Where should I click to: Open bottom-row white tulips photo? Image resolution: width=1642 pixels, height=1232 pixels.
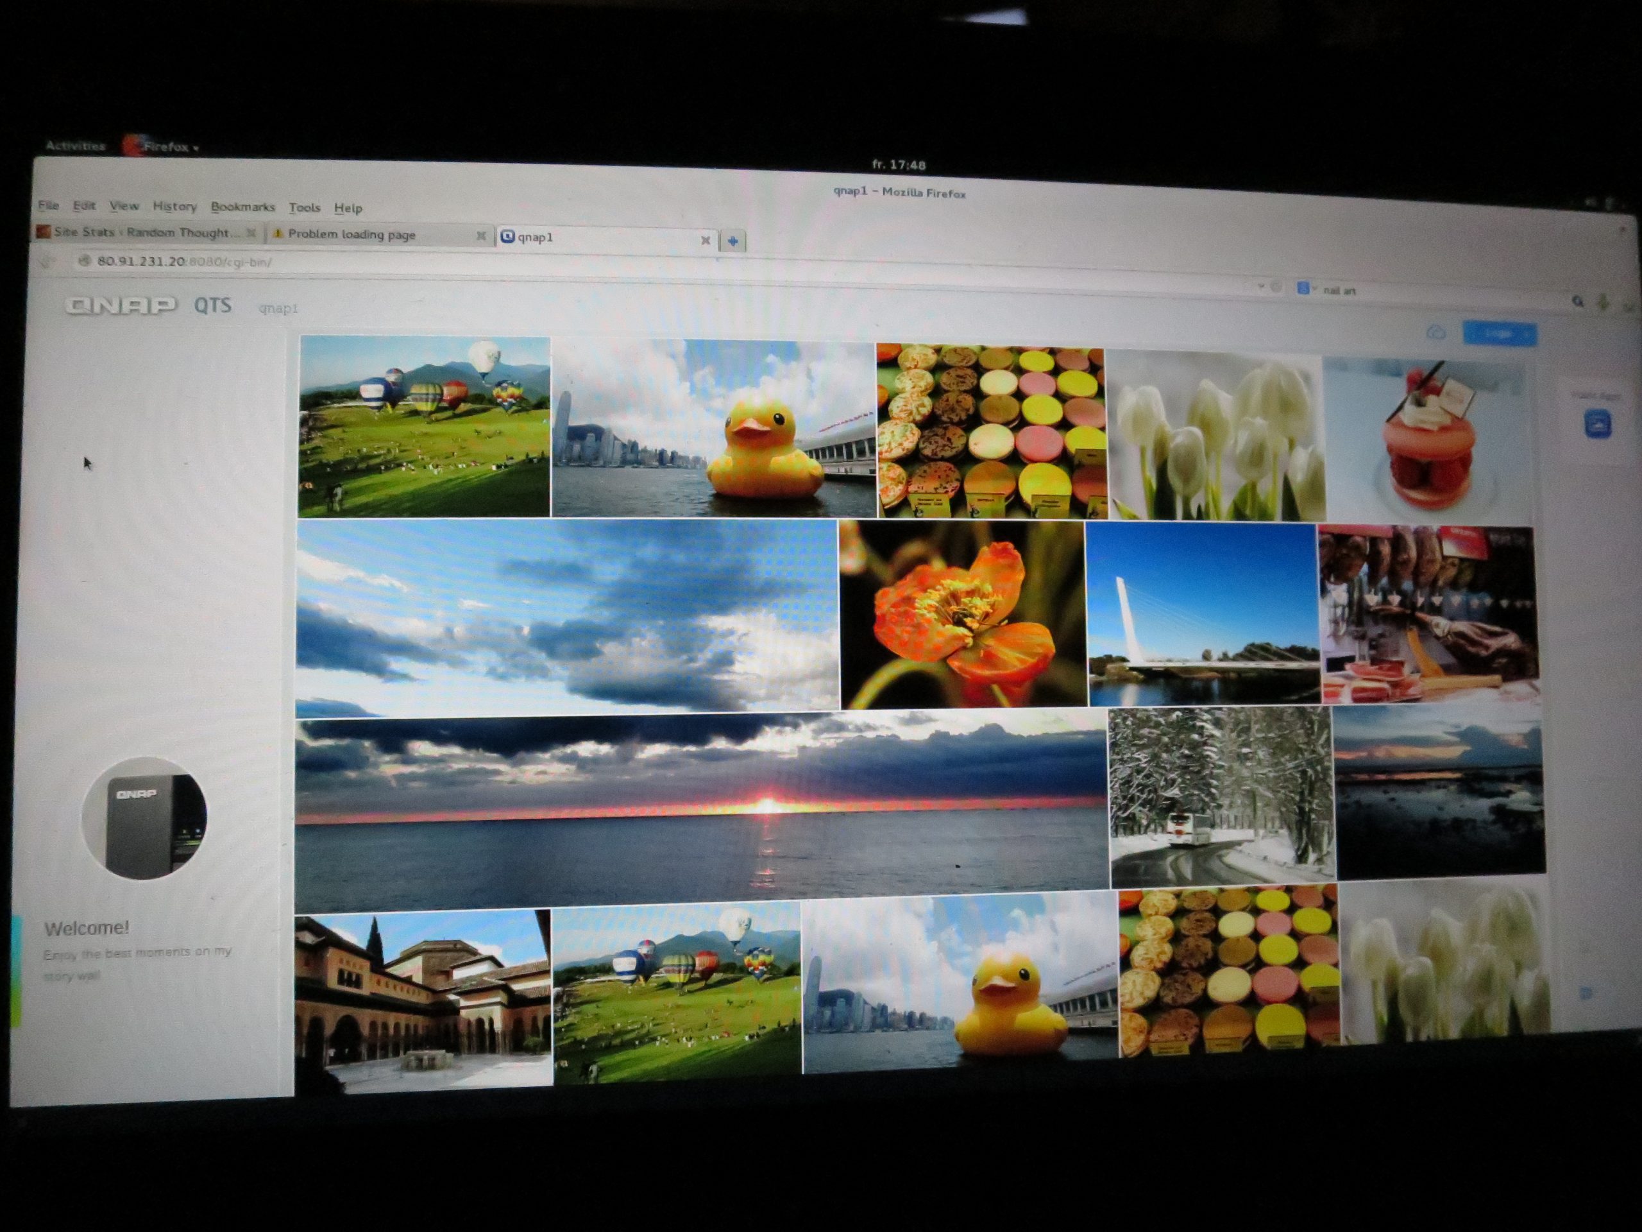click(1444, 962)
